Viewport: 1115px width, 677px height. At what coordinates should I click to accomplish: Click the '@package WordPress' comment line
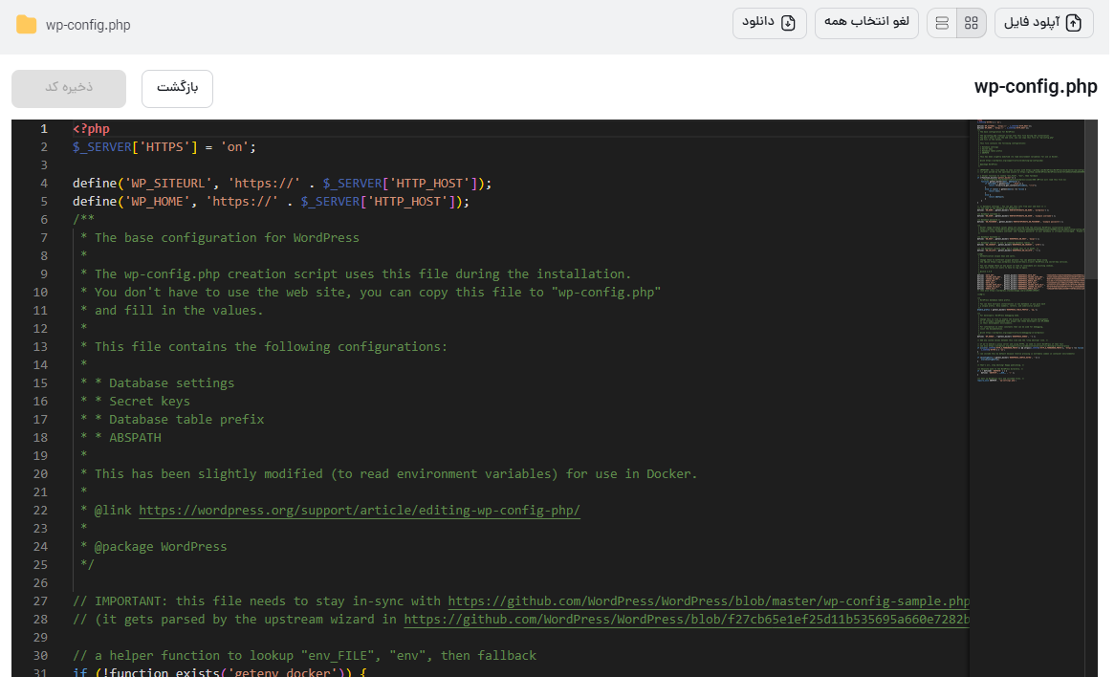pos(154,547)
